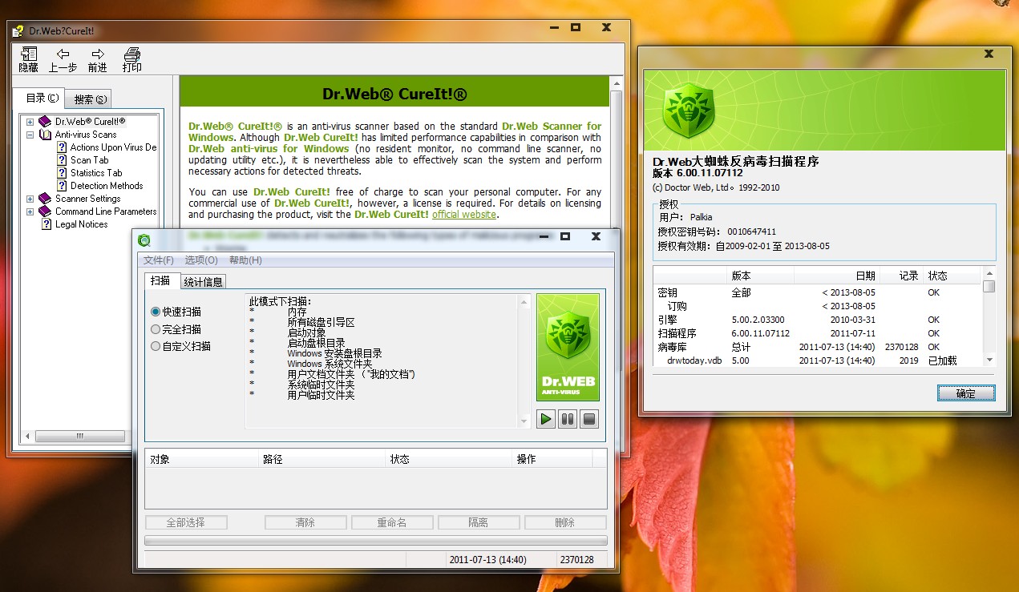Click Statistics Tab help page icon

[62, 173]
